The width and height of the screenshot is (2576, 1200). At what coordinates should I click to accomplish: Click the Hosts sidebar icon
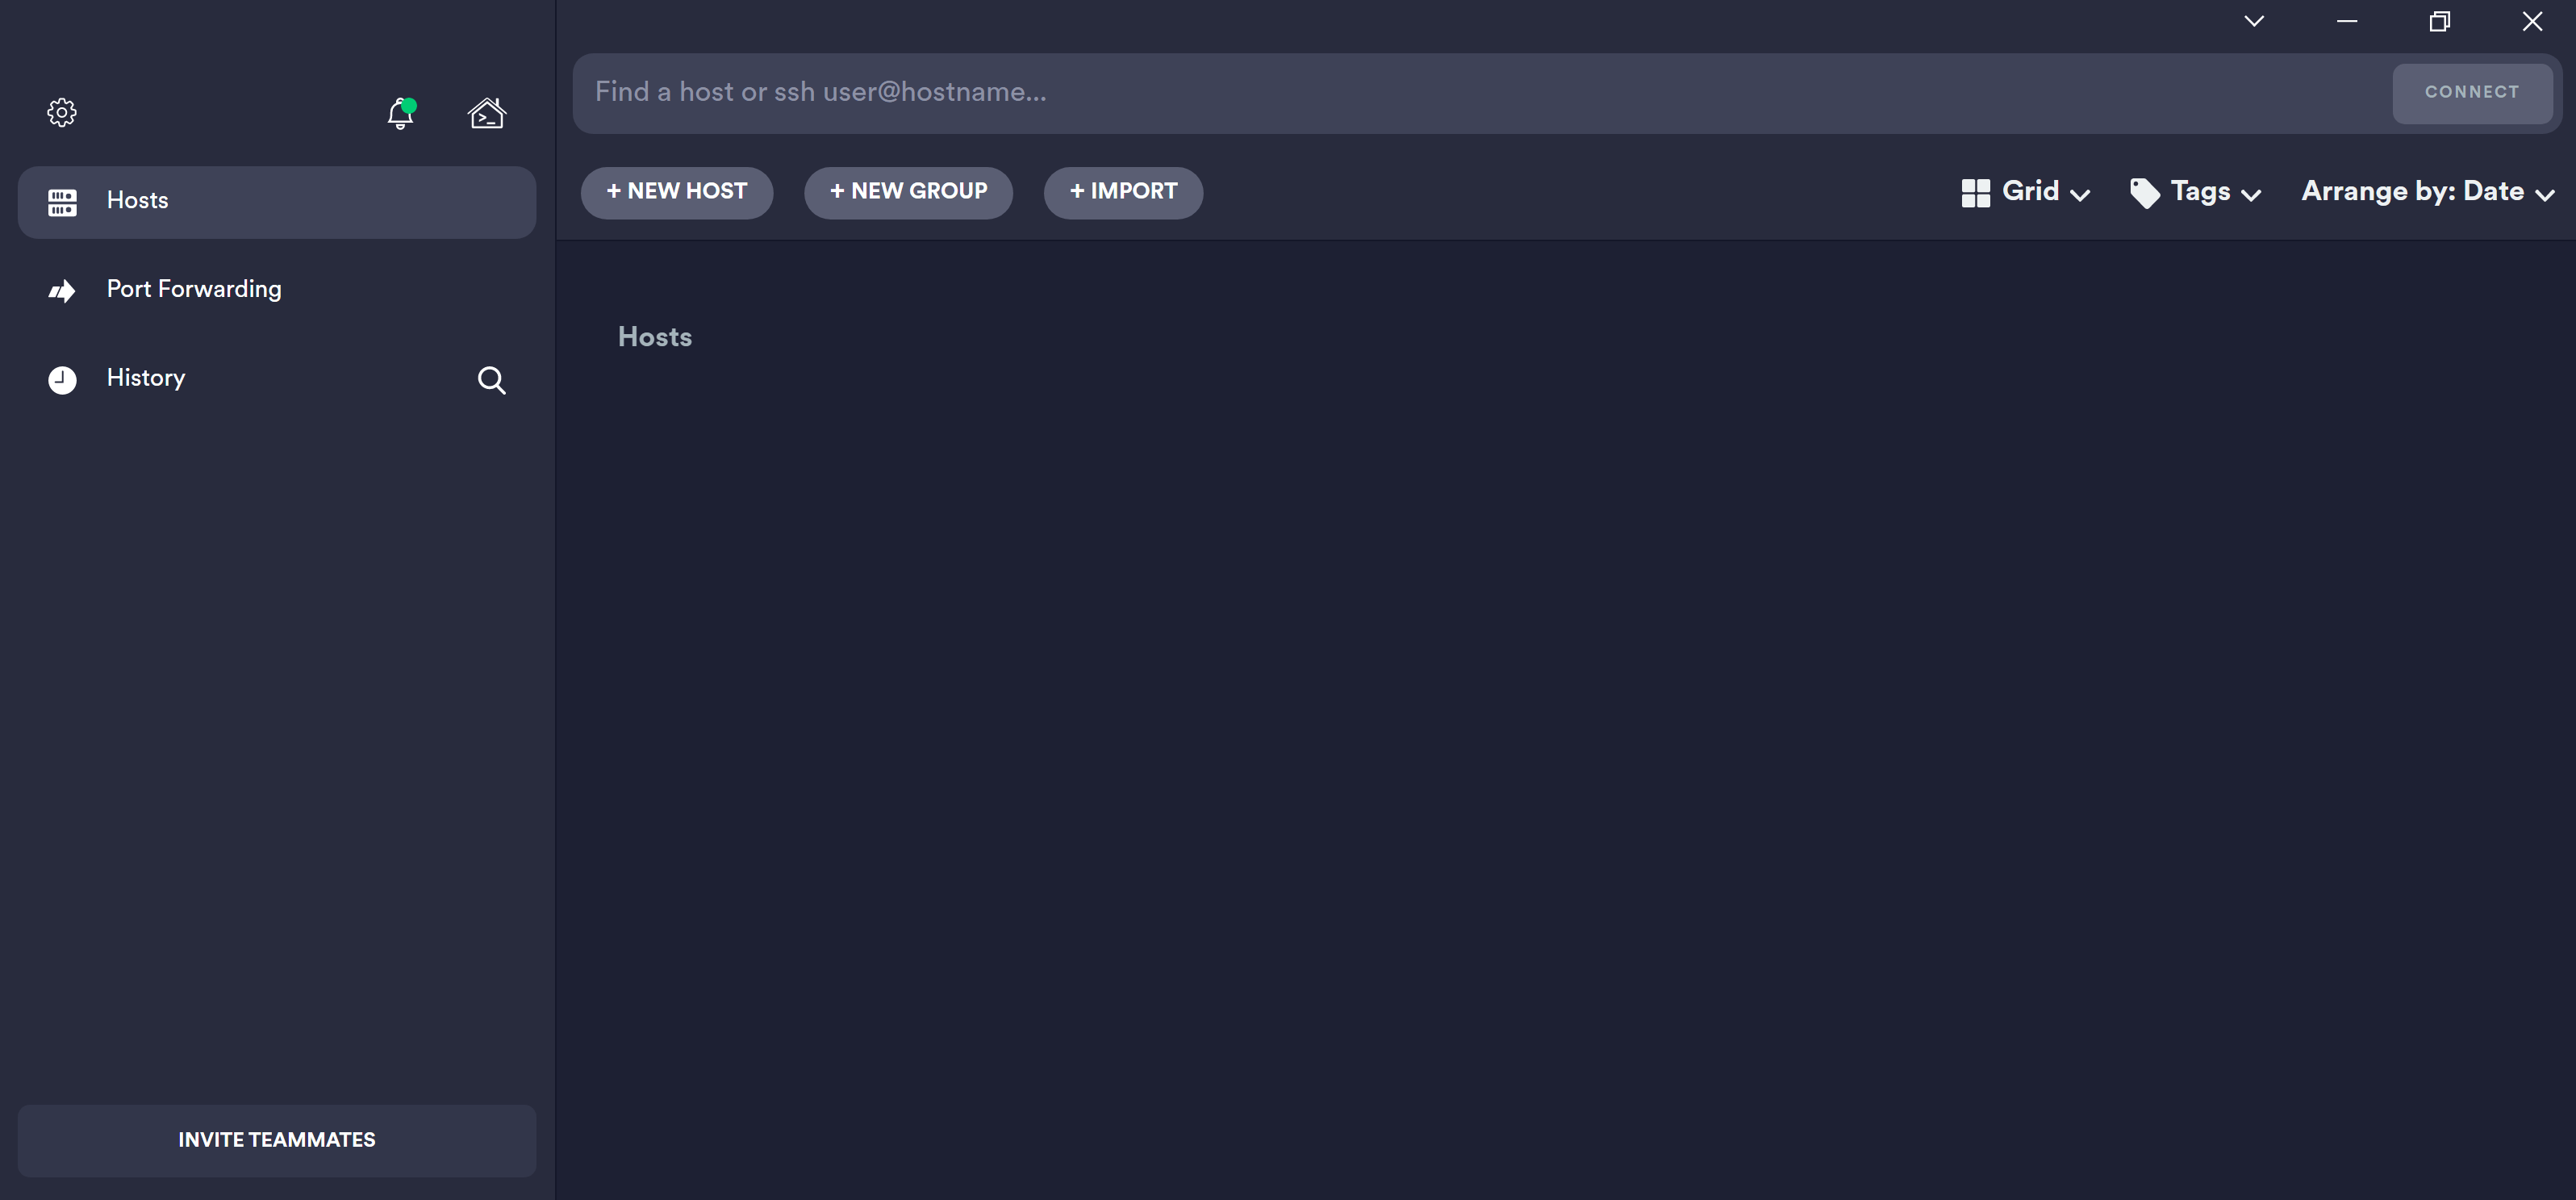coord(61,201)
